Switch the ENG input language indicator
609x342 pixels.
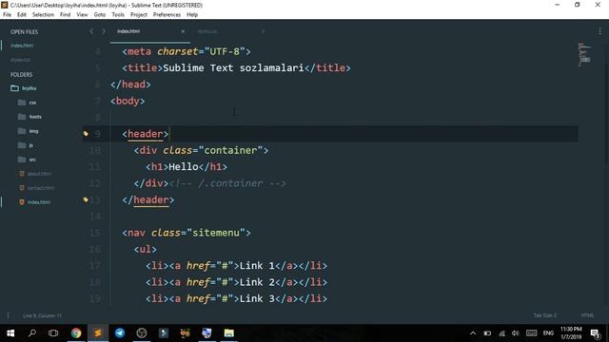pyautogui.click(x=548, y=333)
